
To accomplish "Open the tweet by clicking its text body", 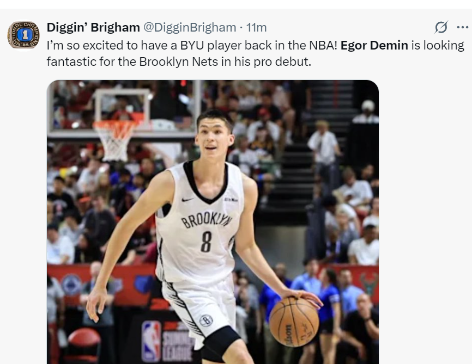I will click(255, 53).
